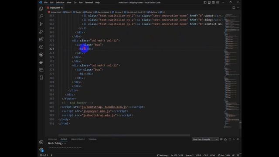Click the footer breadcrumb segment
The height and width of the screenshot is (157, 279).
point(89,12)
